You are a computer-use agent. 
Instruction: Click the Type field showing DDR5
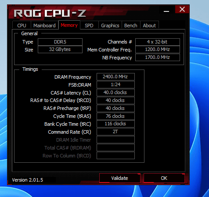(x=60, y=42)
